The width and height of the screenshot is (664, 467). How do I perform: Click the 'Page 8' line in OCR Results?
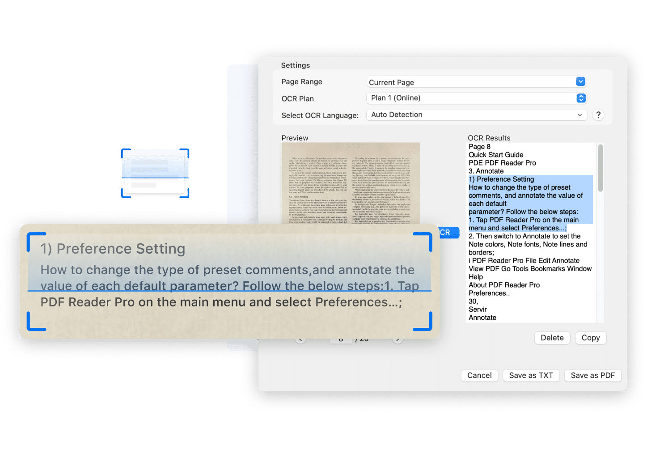(x=479, y=147)
